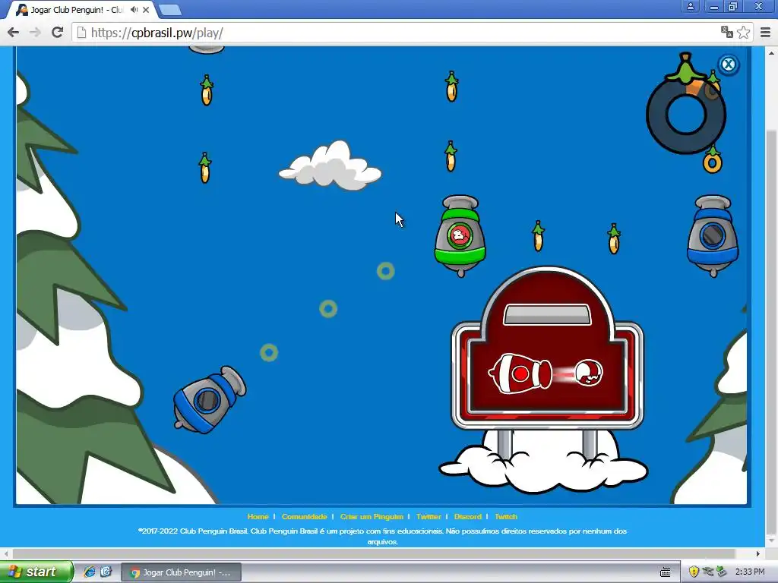
Task: Click the system clock 2:33 PM
Action: (x=750, y=572)
